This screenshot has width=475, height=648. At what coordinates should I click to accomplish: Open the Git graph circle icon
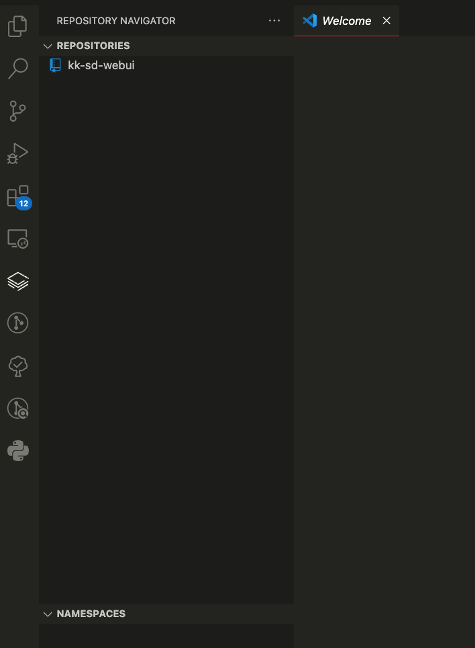point(17,323)
